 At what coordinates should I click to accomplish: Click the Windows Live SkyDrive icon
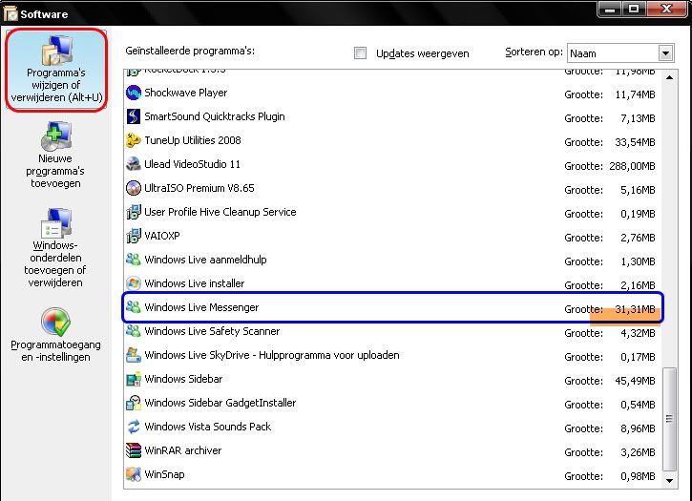pos(134,355)
